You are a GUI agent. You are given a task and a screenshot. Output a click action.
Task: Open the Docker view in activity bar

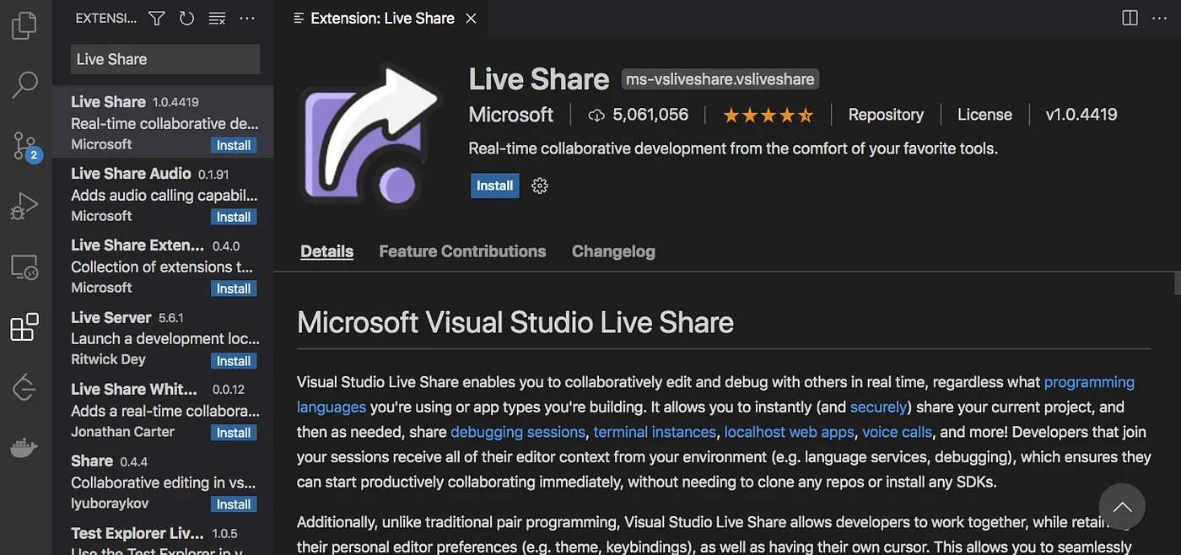tap(24, 448)
